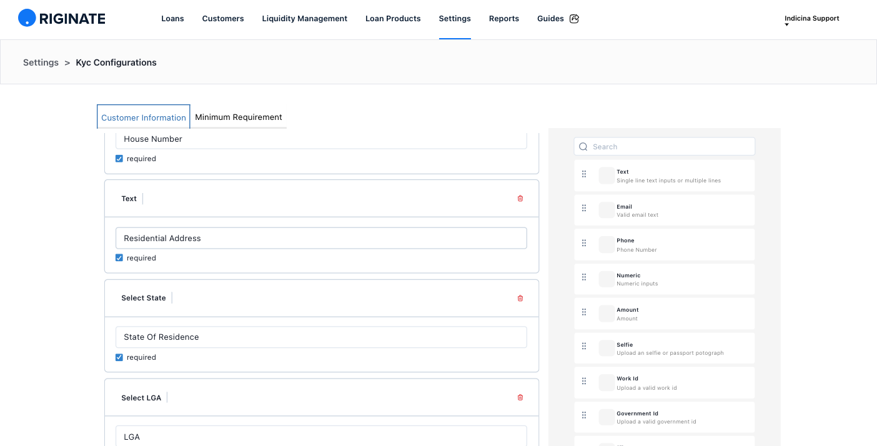Select the Amount component name

pos(628,310)
